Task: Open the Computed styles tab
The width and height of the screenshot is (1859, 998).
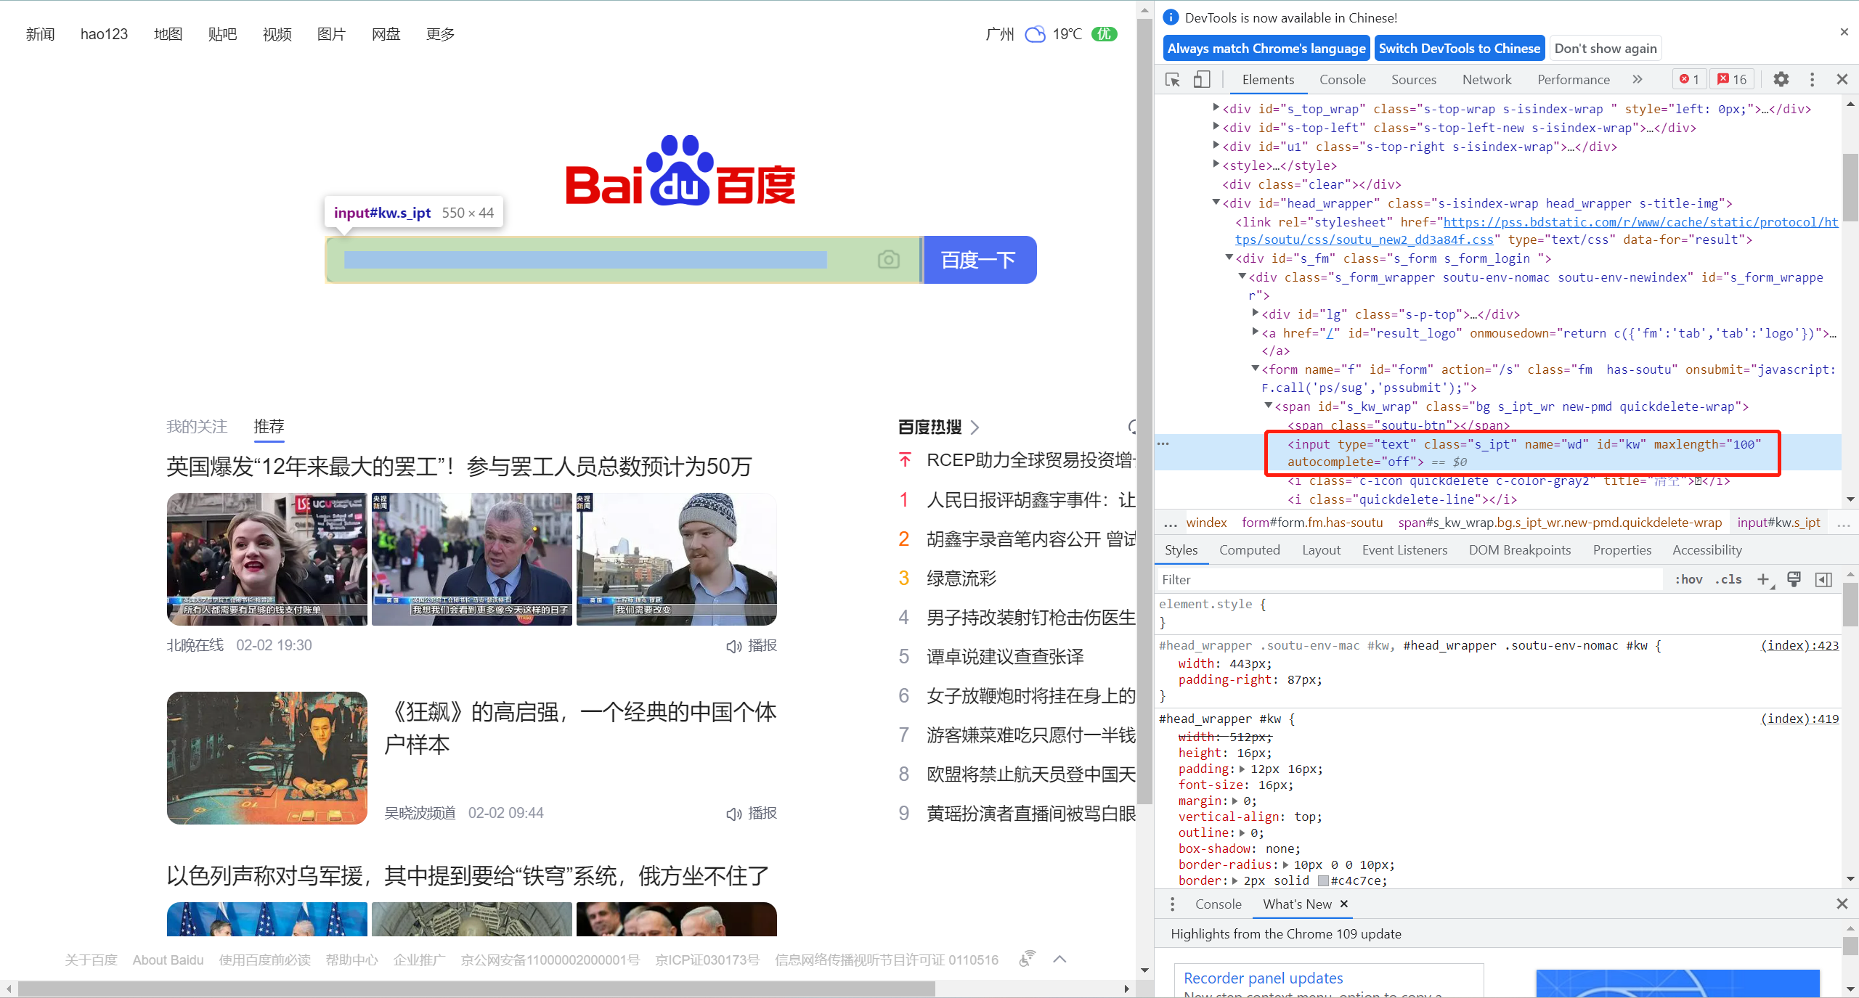Action: pos(1249,550)
